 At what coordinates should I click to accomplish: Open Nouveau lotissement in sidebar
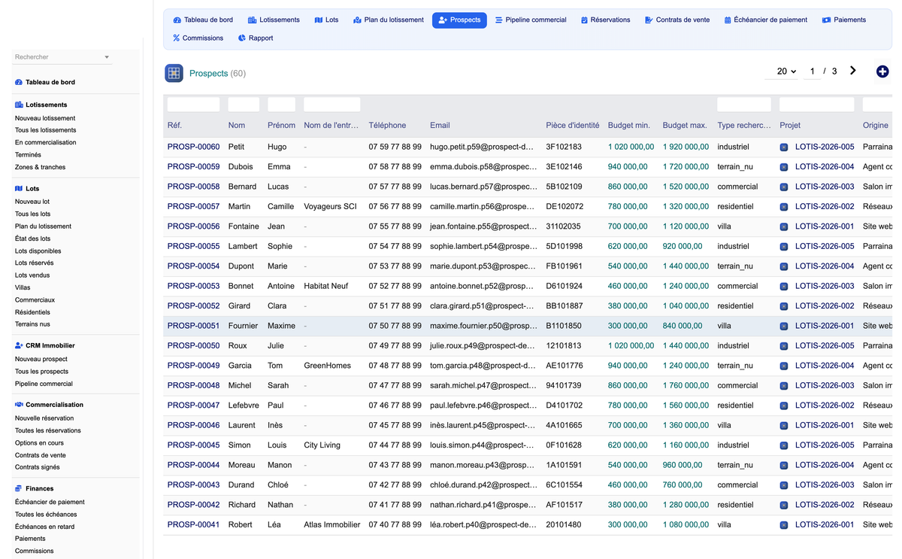pos(45,118)
